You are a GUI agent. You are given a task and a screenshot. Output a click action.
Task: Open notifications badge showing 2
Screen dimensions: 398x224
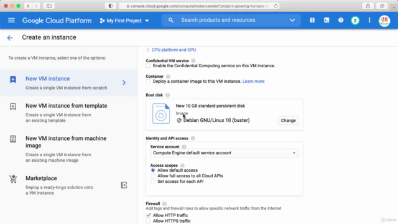point(355,21)
